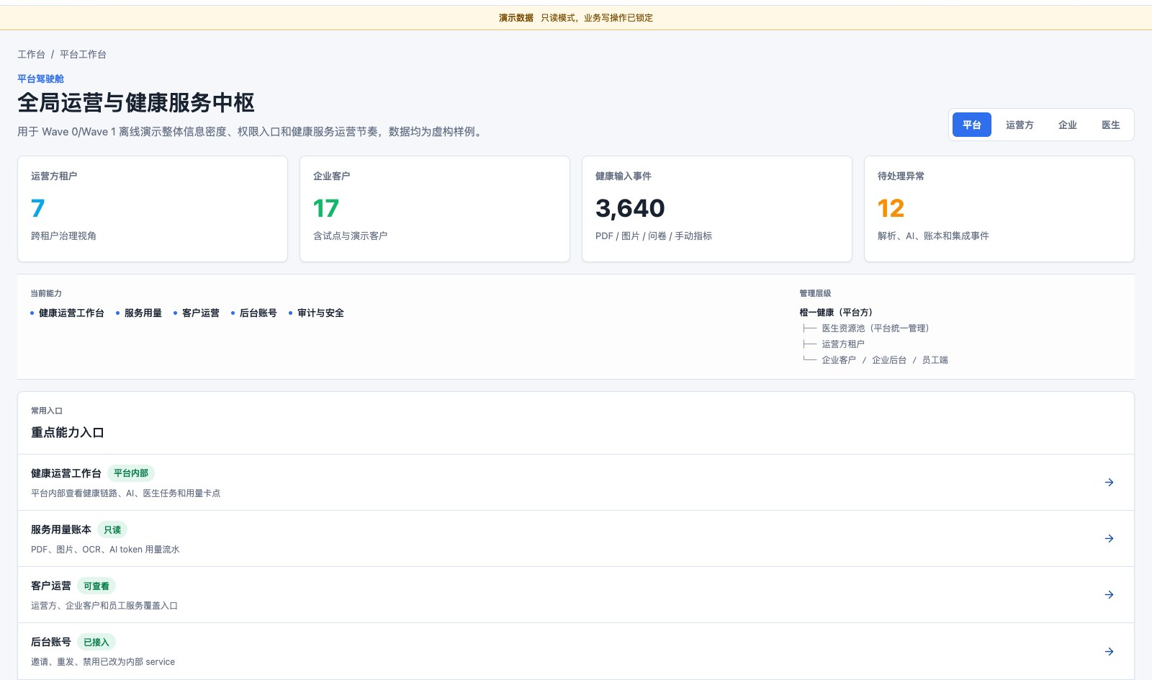This screenshot has width=1152, height=680.
Task: Open arrow icon for 健康运营工作台 row
Action: tap(1109, 483)
